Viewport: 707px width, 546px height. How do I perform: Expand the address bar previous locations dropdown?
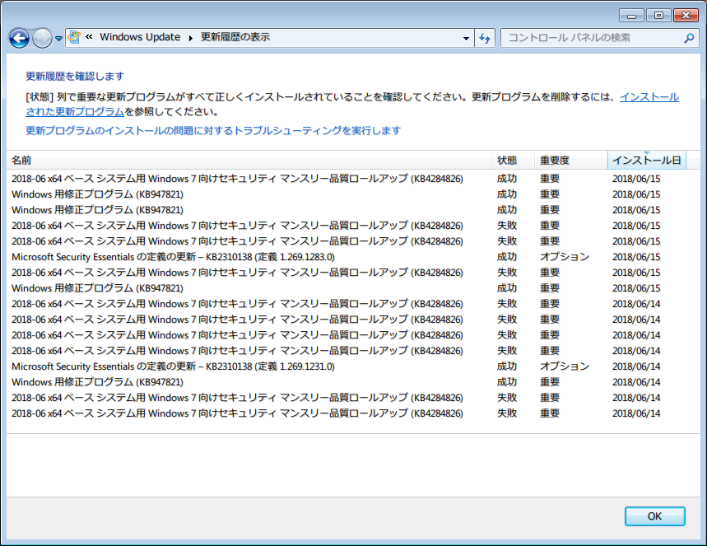click(466, 38)
